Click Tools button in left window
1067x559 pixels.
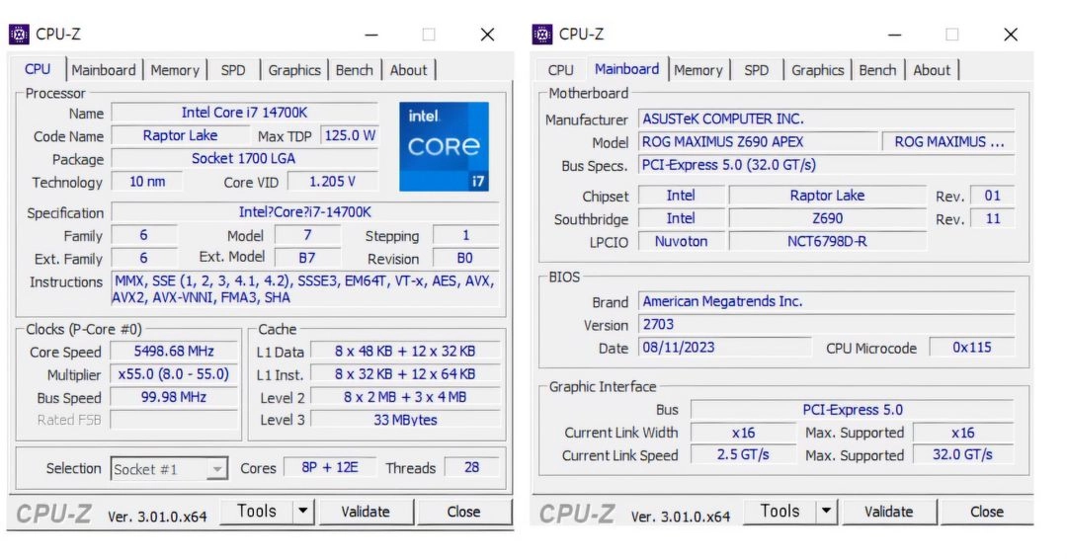[x=257, y=512]
